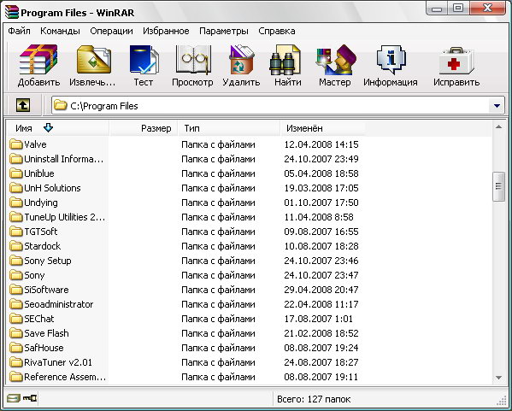This screenshot has height=411, width=512.
Task: Open the Справка menu
Action: click(277, 31)
